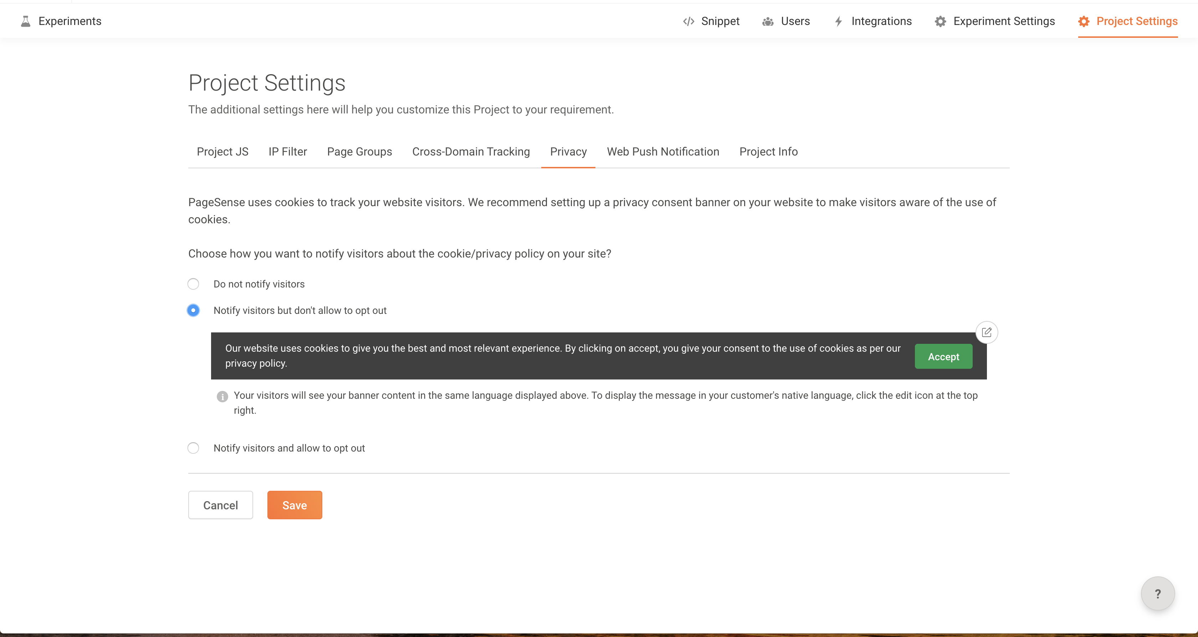The height and width of the screenshot is (637, 1198).
Task: Open the Experiments section via flask icon
Action: (x=26, y=21)
